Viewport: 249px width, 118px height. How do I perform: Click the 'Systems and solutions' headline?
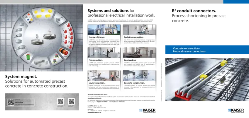point(108,11)
